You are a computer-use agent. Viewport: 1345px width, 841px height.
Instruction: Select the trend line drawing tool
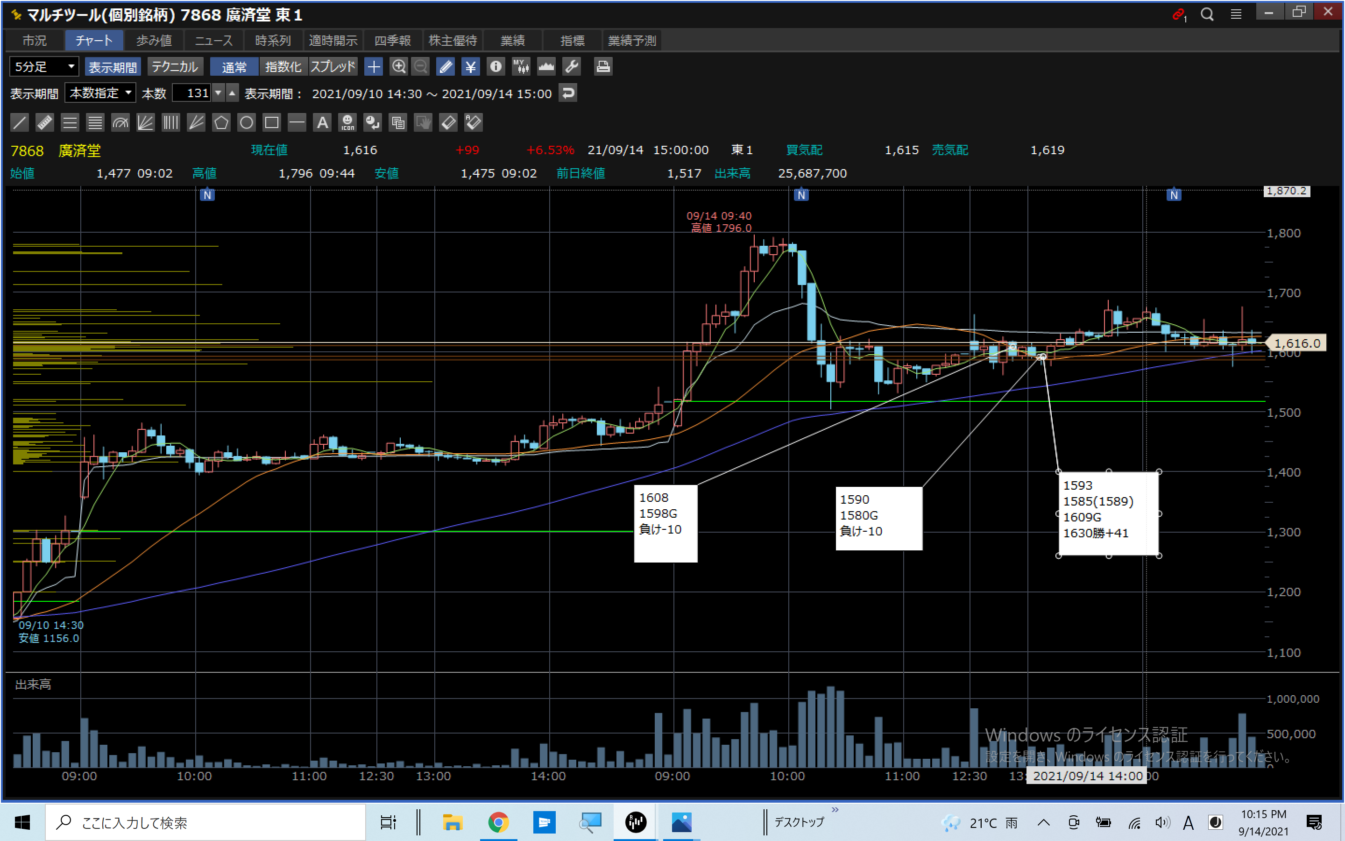click(20, 122)
